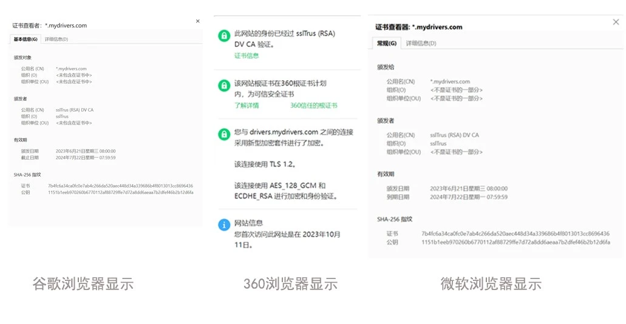Screen dimensions: 626x324
Task: Click the Edge dialog title 证书查看器: *.mydrivers.com
Action: [x=419, y=27]
